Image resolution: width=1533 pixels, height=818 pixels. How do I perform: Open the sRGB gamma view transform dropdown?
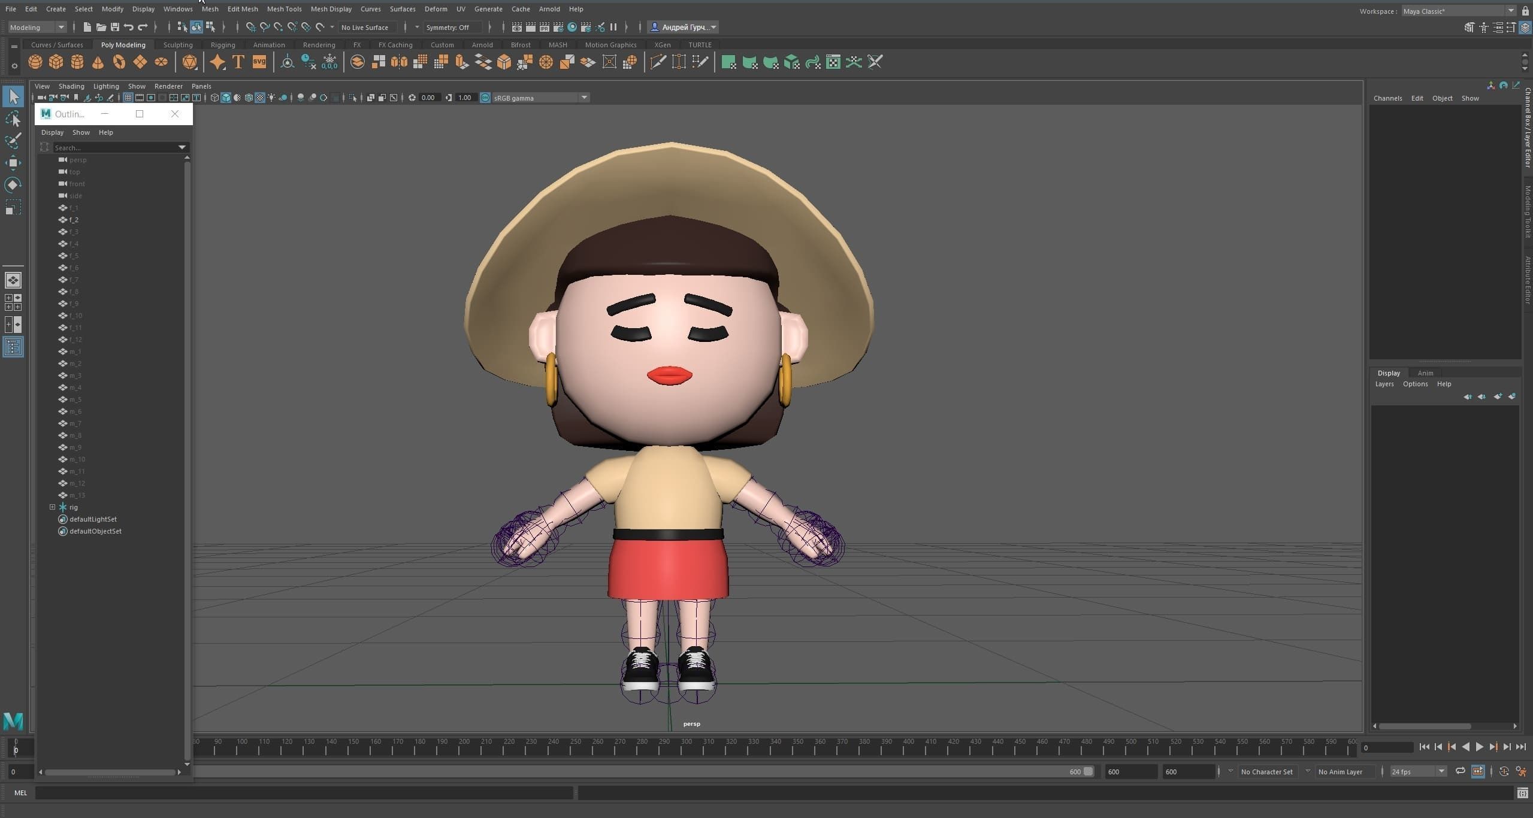(541, 98)
